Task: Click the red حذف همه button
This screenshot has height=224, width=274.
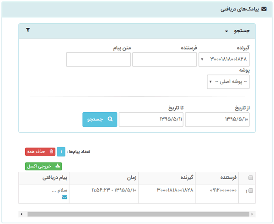Action: coord(40,152)
